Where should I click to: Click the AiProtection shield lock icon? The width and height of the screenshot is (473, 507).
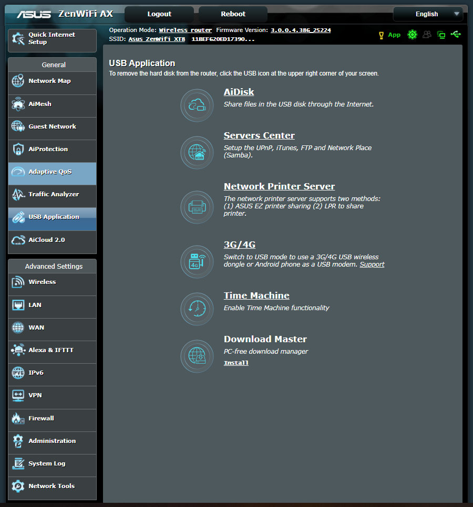tap(18, 149)
